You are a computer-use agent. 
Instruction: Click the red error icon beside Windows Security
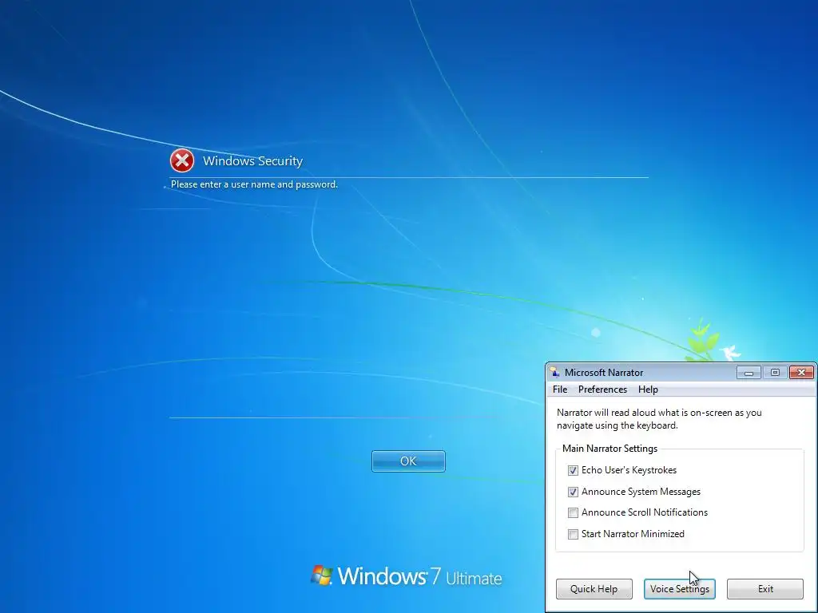[x=182, y=160]
